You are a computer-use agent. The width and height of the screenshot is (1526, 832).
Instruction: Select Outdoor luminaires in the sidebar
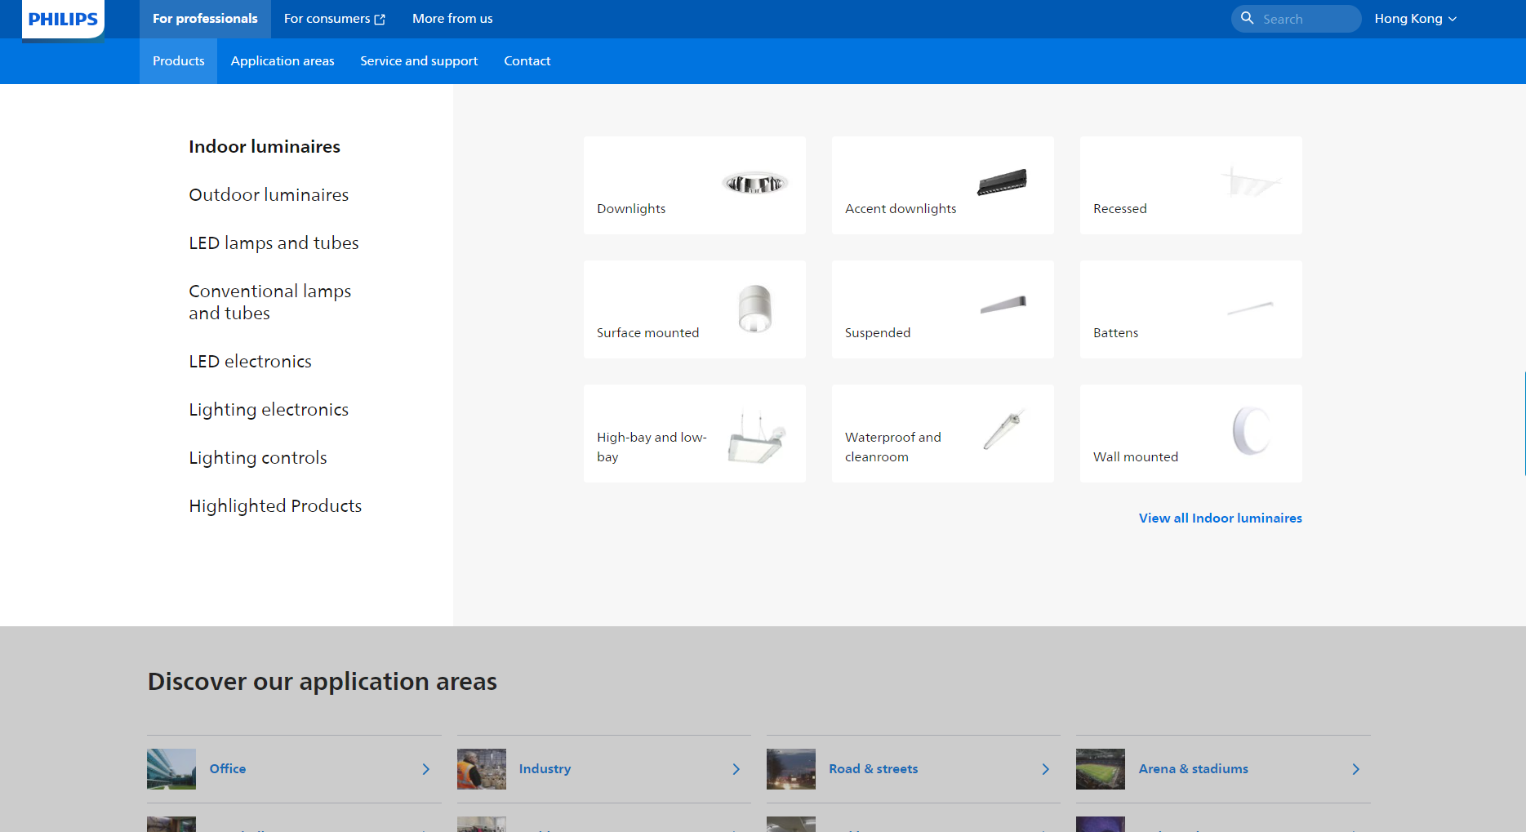tap(269, 195)
